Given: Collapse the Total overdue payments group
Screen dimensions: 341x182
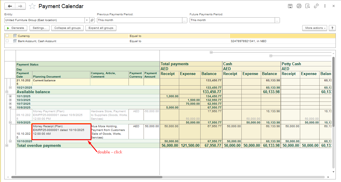Looking at the screenshot, I should pyautogui.click(x=7, y=146).
